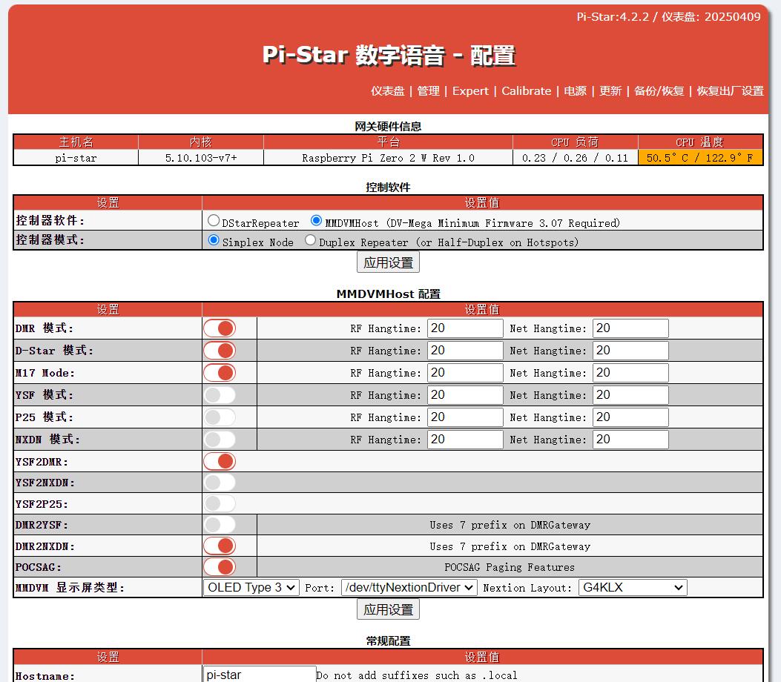
Task: Open the Expert menu link
Action: pyautogui.click(x=470, y=91)
